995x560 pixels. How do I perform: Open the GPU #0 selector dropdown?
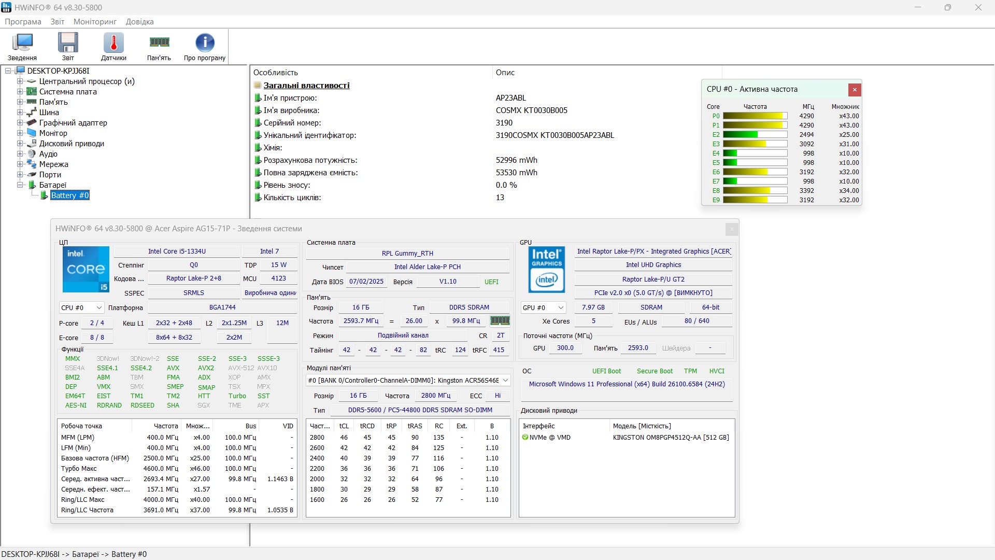(x=543, y=307)
